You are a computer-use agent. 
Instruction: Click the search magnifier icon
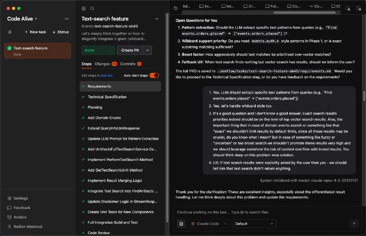click(92, 8)
